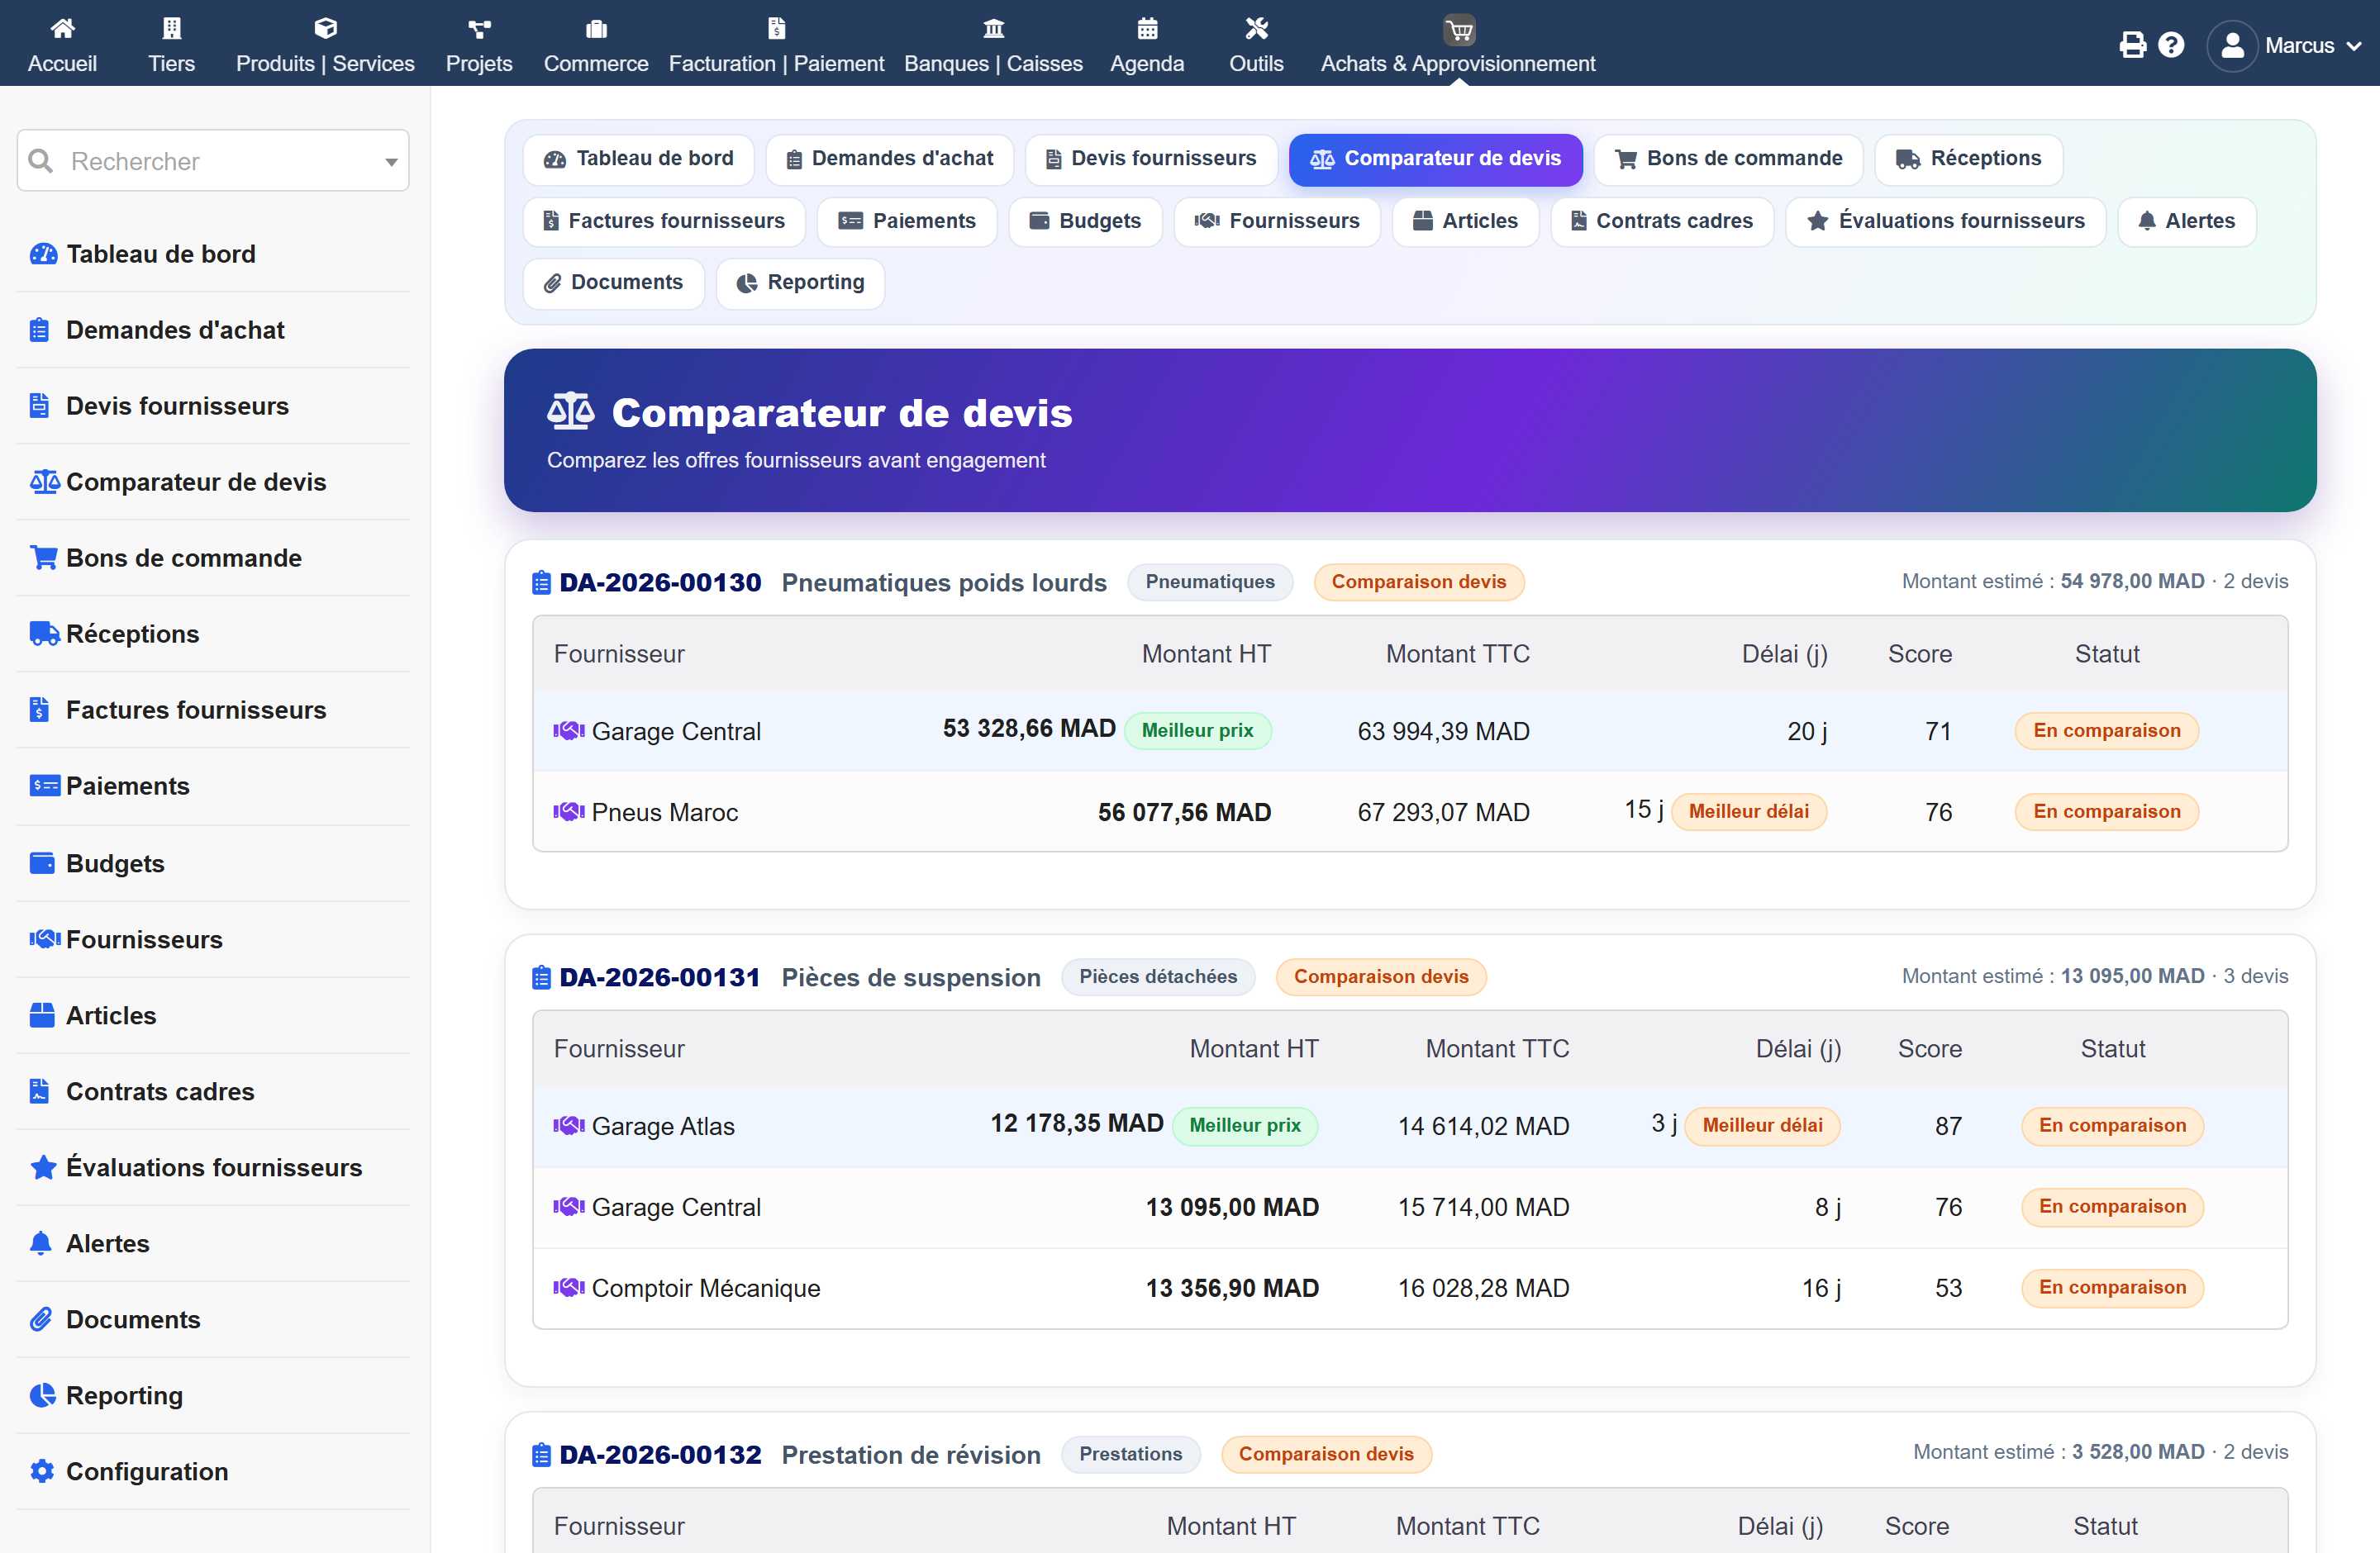Click the En comparaison status for Comptoir Mécanique
This screenshot has height=1553, width=2380.
[2112, 1287]
